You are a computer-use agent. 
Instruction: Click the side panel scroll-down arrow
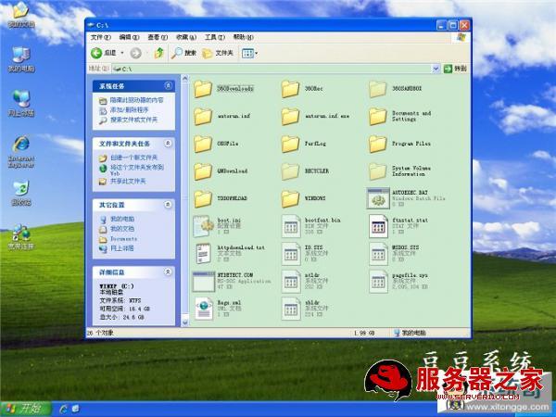(x=184, y=322)
